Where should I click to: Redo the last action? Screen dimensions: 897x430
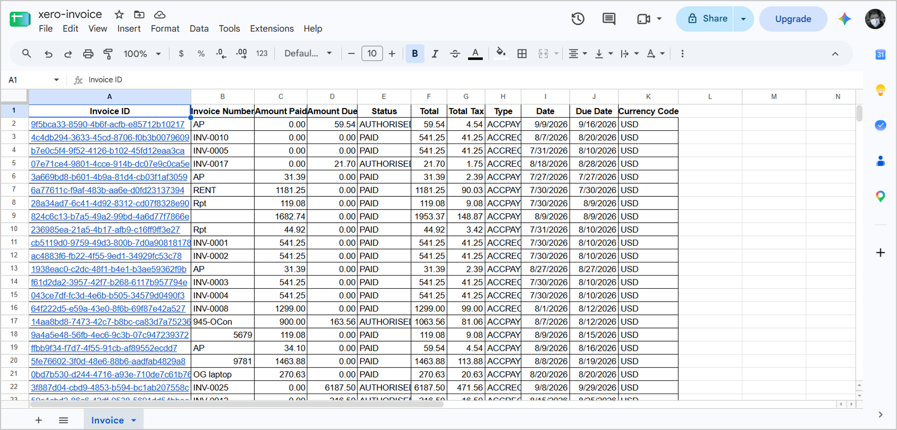68,54
